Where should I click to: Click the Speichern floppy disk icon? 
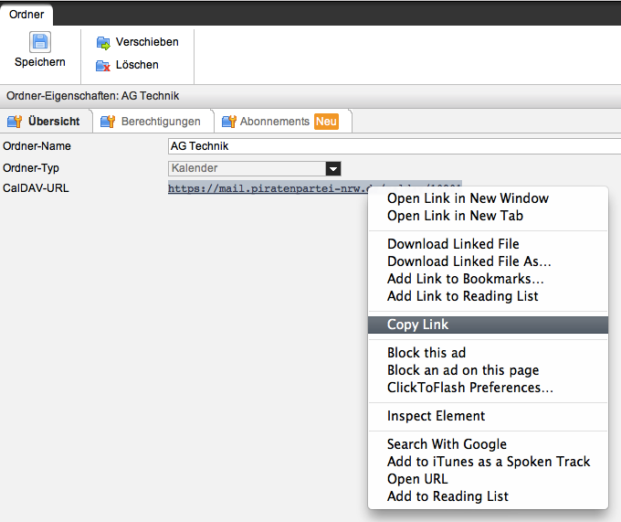click(40, 42)
